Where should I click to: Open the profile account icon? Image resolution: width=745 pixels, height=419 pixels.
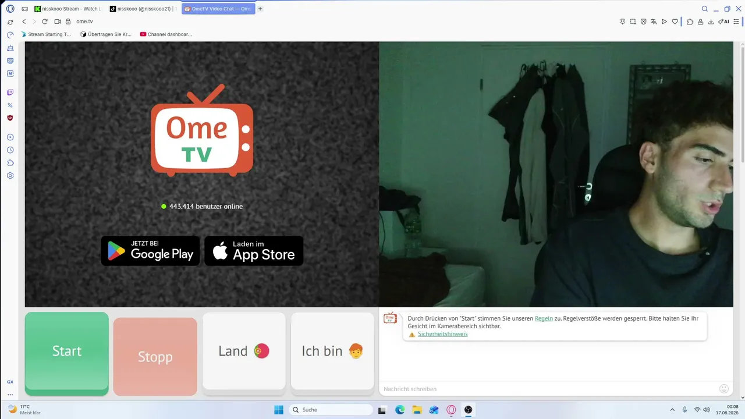pos(701,22)
